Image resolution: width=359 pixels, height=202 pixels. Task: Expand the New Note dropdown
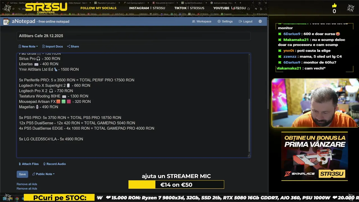(x=28, y=47)
